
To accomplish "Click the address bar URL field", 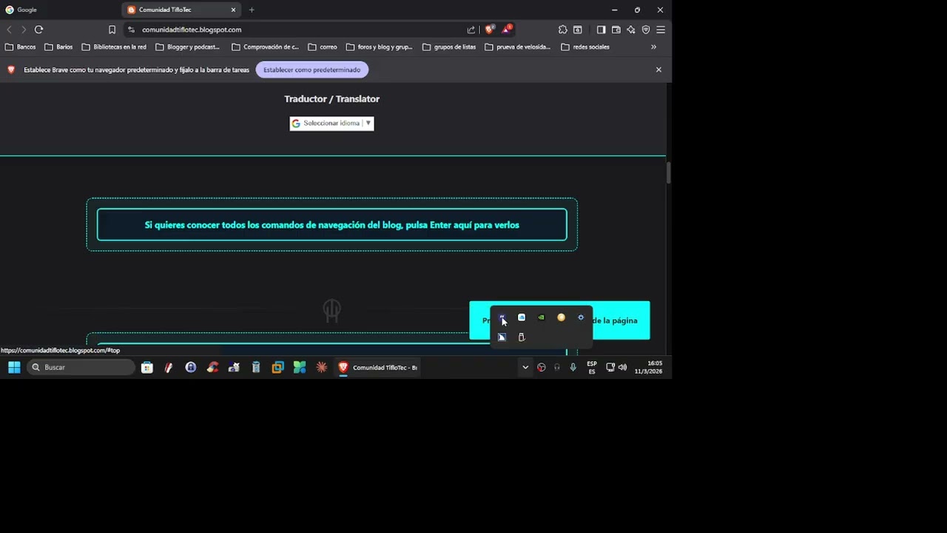I will pyautogui.click(x=296, y=30).
